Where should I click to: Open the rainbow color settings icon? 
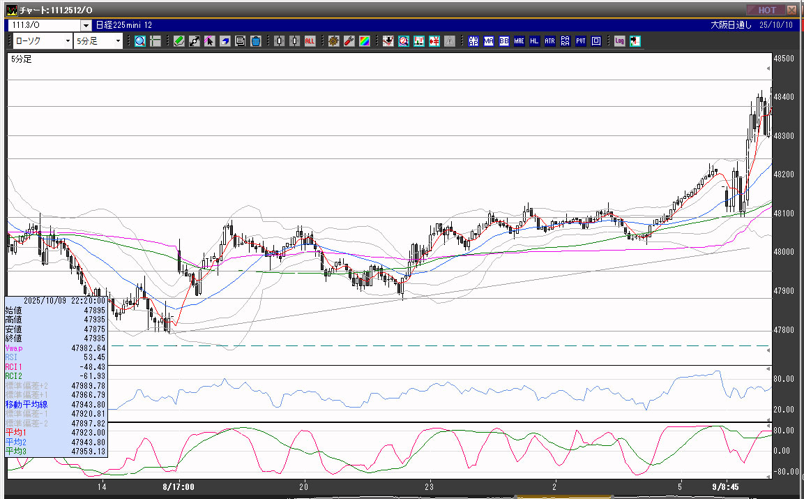coord(364,41)
